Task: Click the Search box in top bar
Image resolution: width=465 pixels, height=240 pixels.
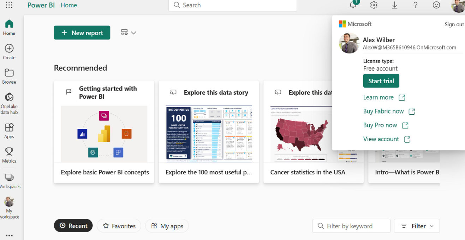Action: point(233,5)
